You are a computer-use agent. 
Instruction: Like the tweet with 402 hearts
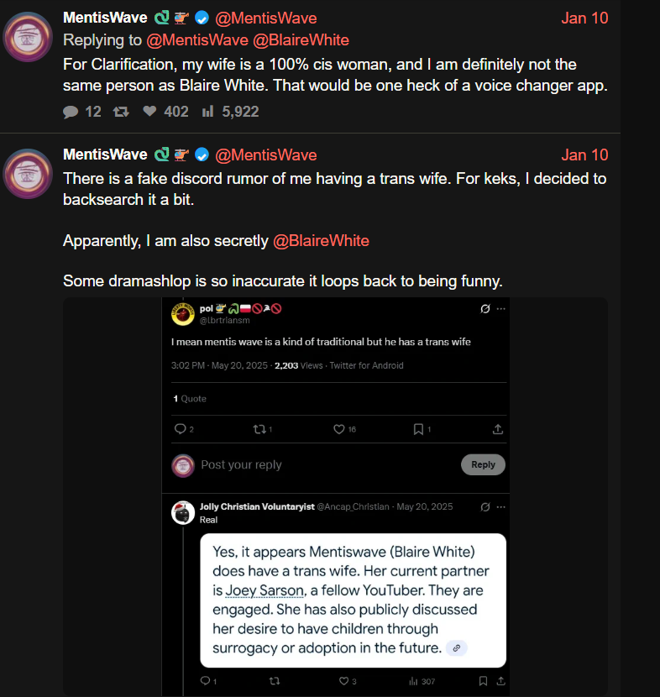[x=149, y=112]
